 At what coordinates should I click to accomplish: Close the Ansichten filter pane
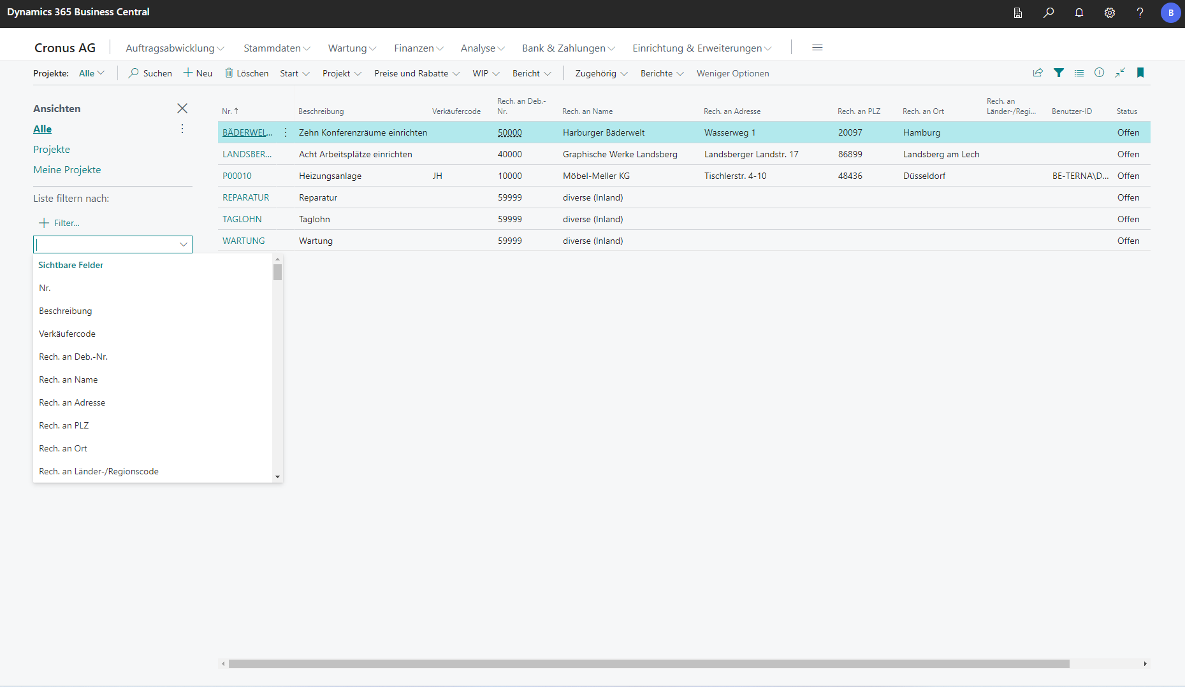[x=182, y=108]
